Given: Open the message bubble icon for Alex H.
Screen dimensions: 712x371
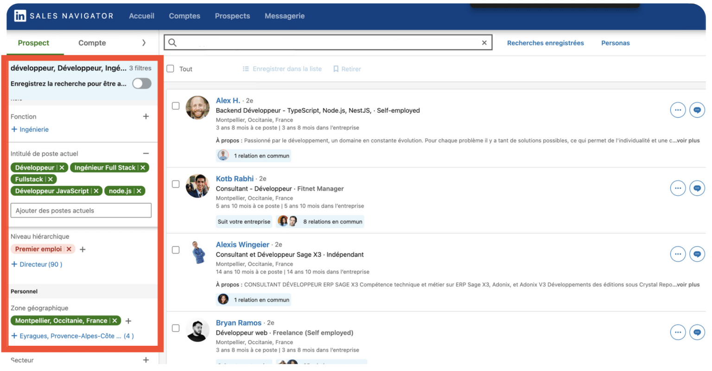Looking at the screenshot, I should click(x=697, y=110).
